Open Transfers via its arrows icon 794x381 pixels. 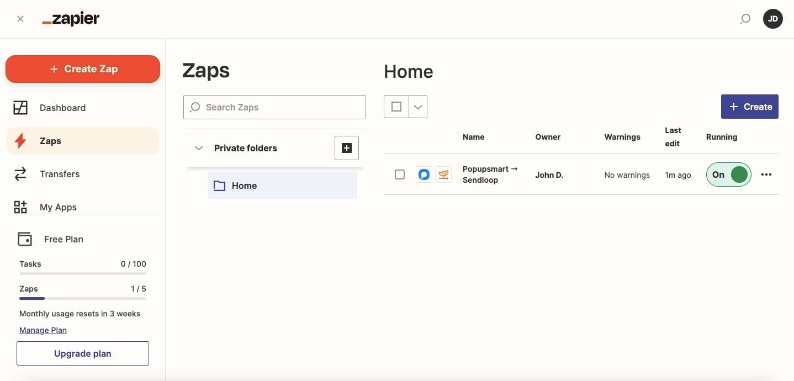[20, 174]
